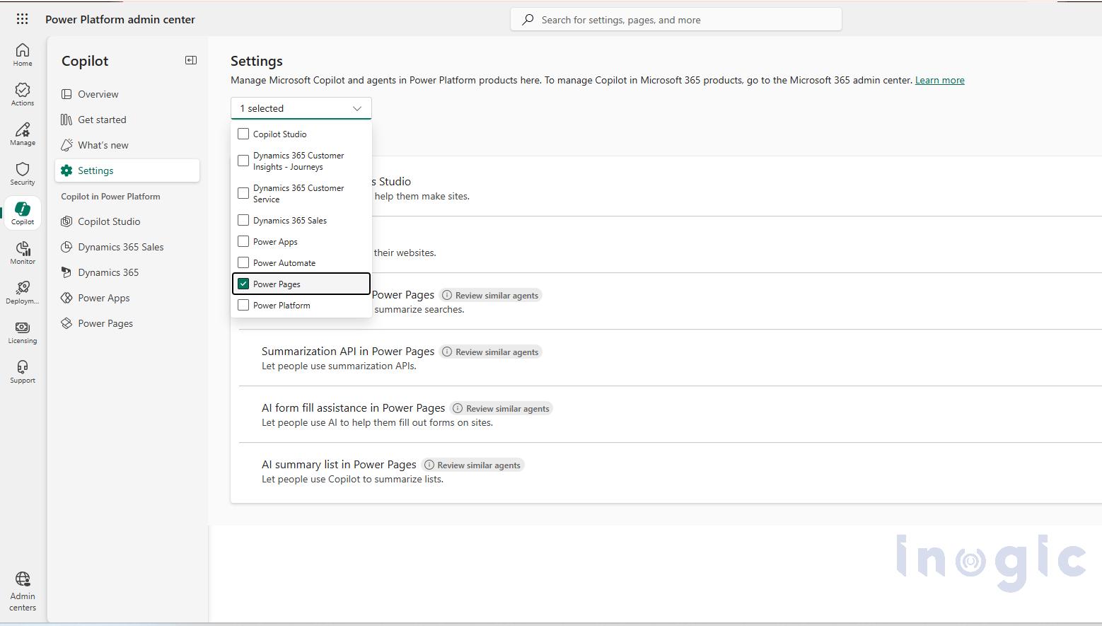Open Copilot Studio under Copilot in Power Platform

[x=127, y=221]
